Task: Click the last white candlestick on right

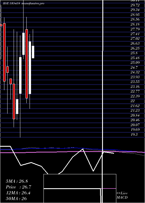Action: point(33,52)
